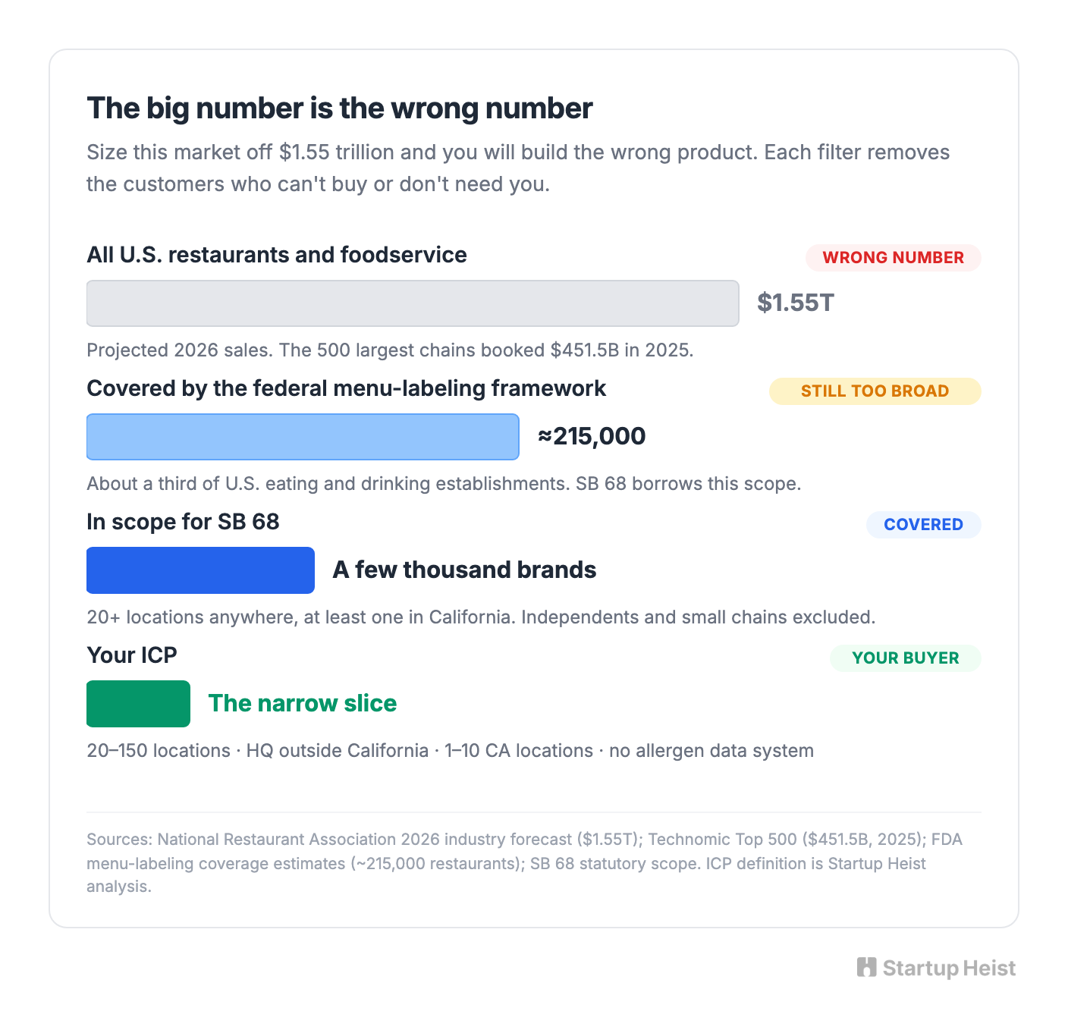Viewport: 1068px width, 1033px height.
Task: Click the Startup Heist brand text
Action: tap(949, 969)
